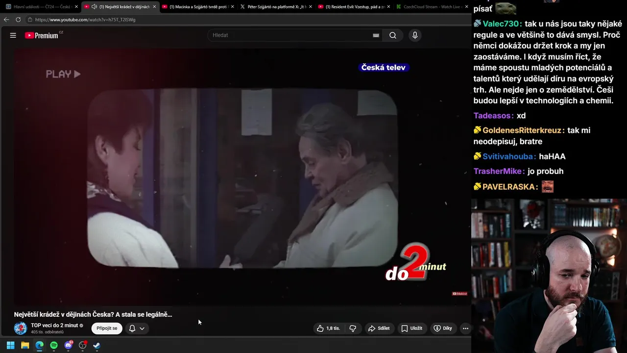Viewport: 627px width, 353px height.
Task: Open Microsoft Edge from the taskbar
Action: [39, 345]
